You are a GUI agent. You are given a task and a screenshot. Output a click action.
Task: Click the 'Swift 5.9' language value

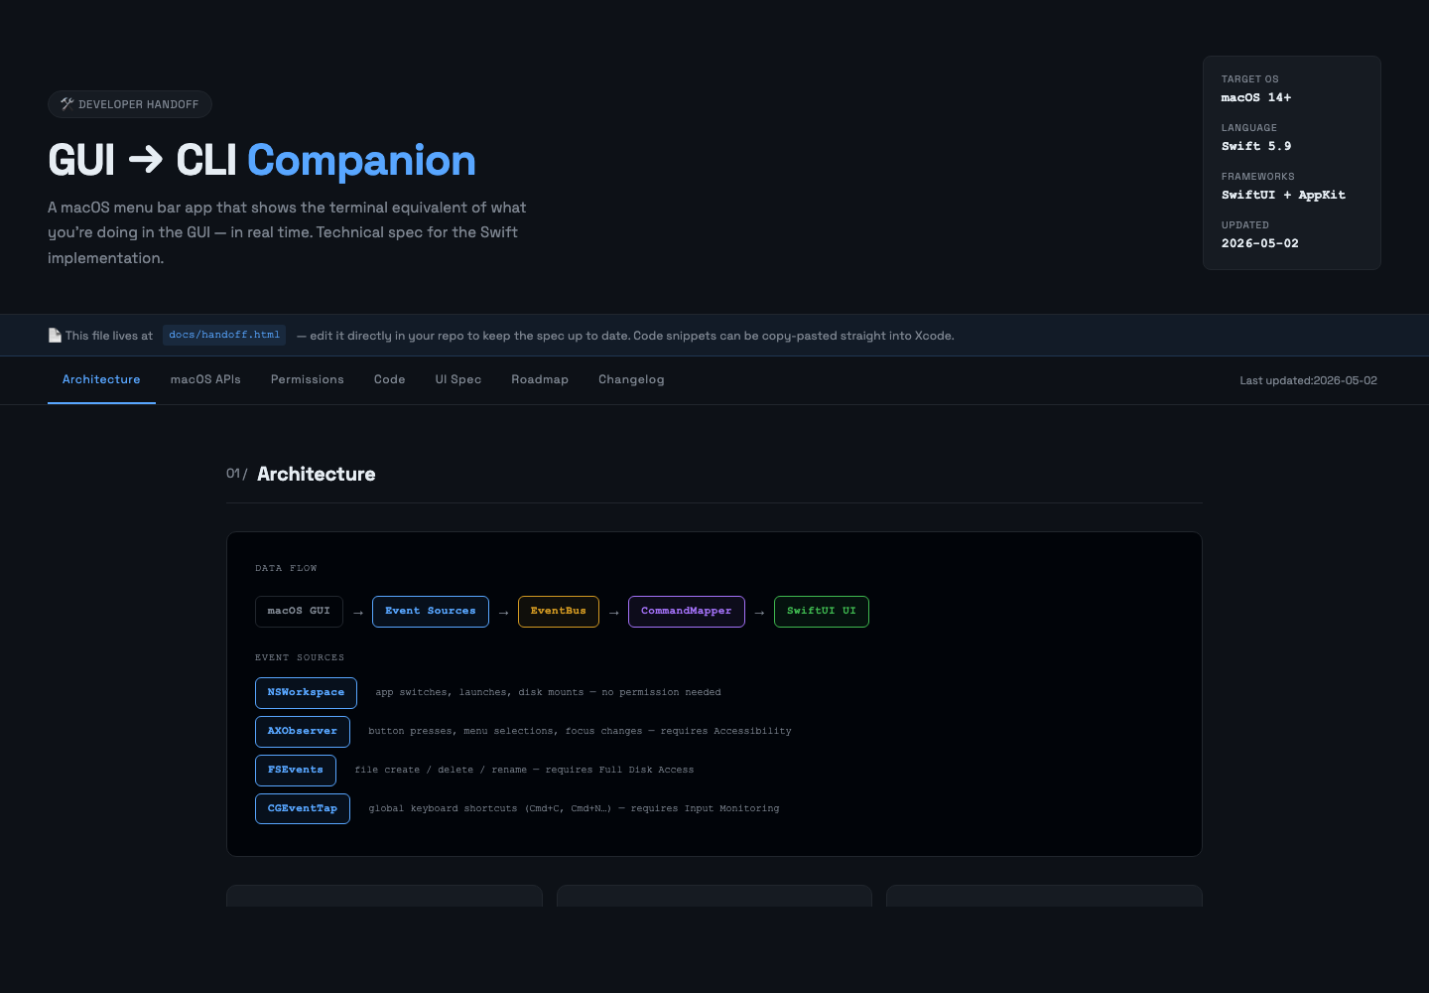coord(1256,146)
